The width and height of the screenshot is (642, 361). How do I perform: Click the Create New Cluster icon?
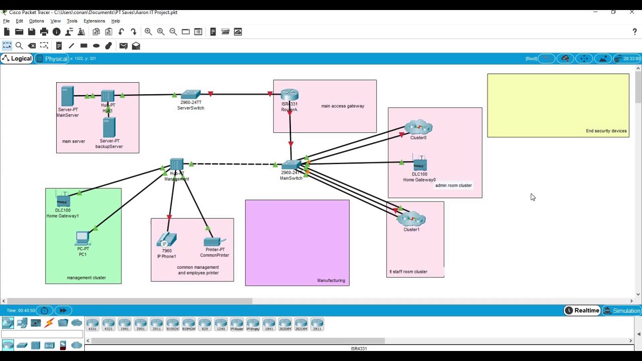point(565,59)
